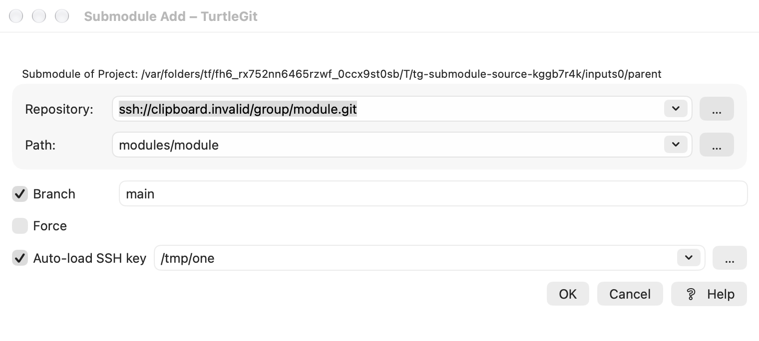Browse for repository using ellipsis button
The width and height of the screenshot is (759, 341).
point(717,109)
